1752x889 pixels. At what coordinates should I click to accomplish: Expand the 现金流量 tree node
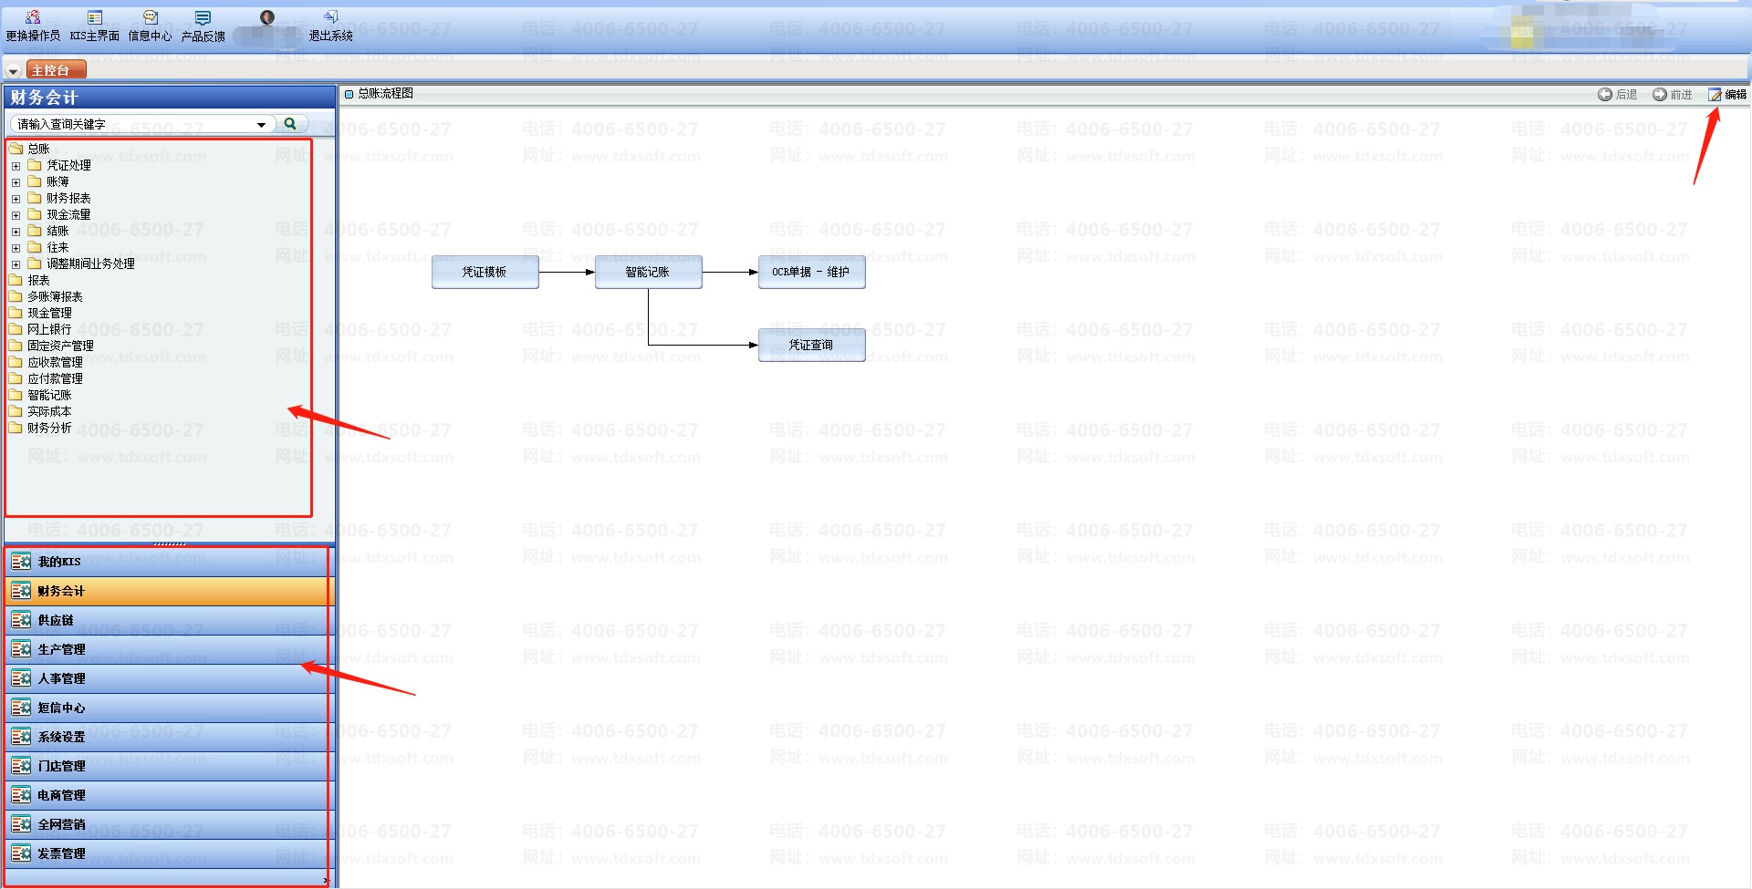click(16, 215)
